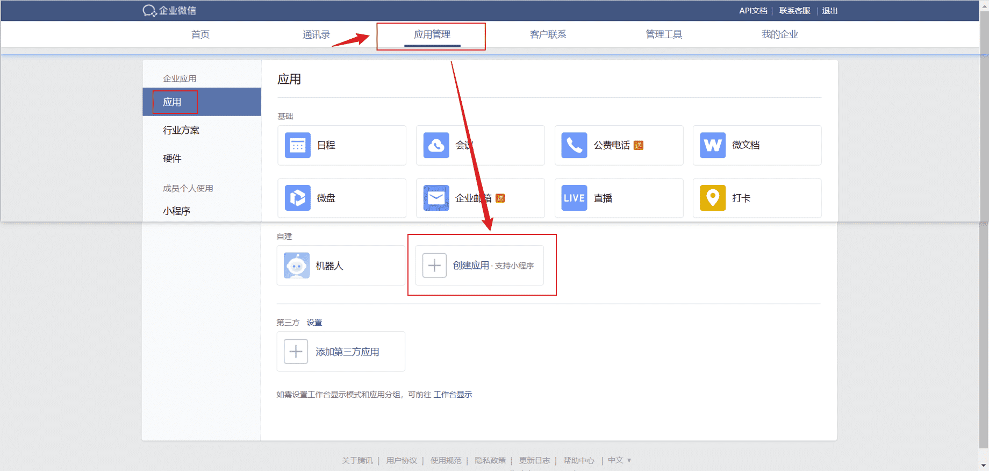
Task: Open the 公费电话 phone icon
Action: pos(575,145)
